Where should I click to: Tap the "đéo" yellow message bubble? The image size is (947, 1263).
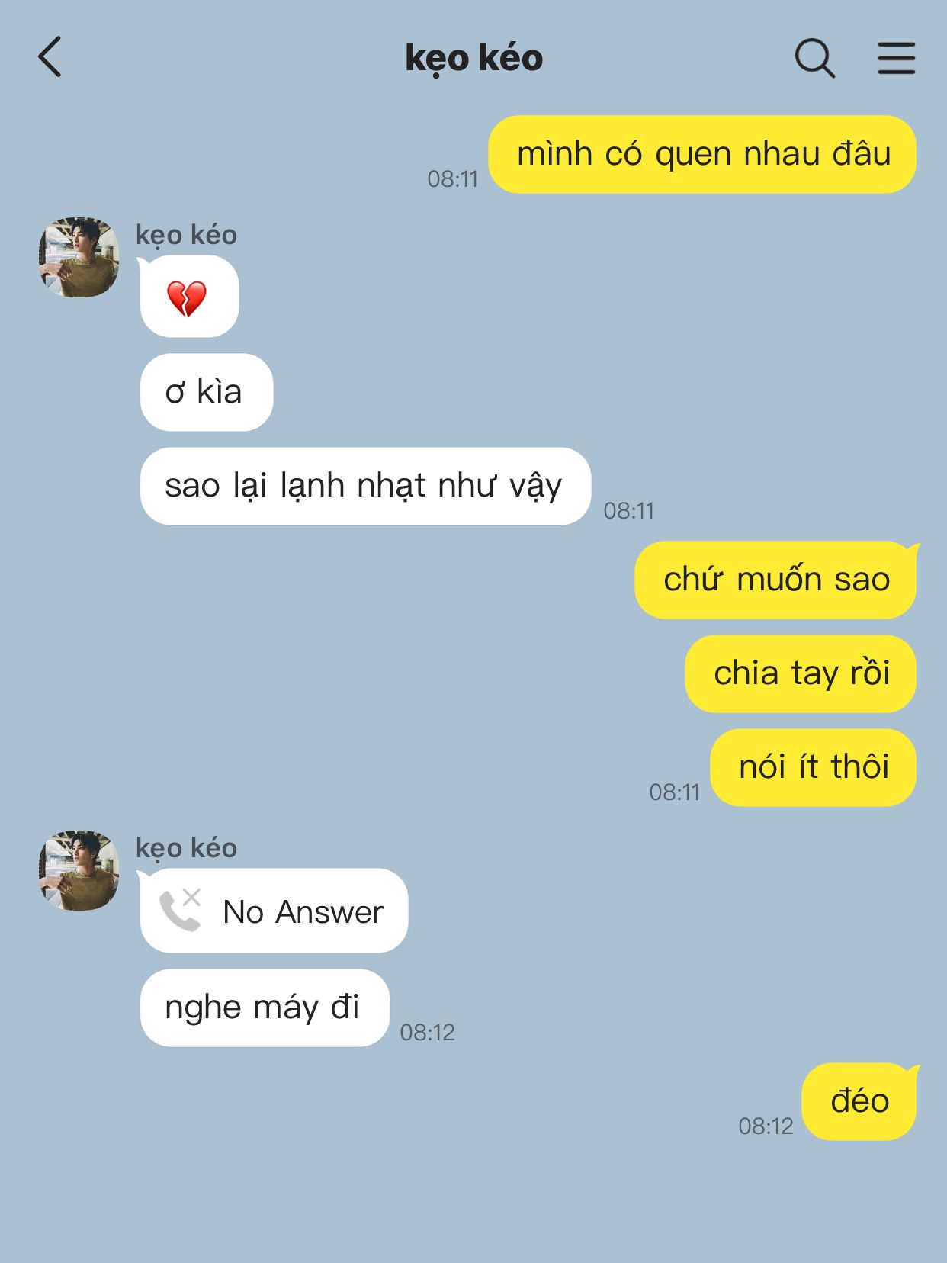click(x=859, y=1101)
